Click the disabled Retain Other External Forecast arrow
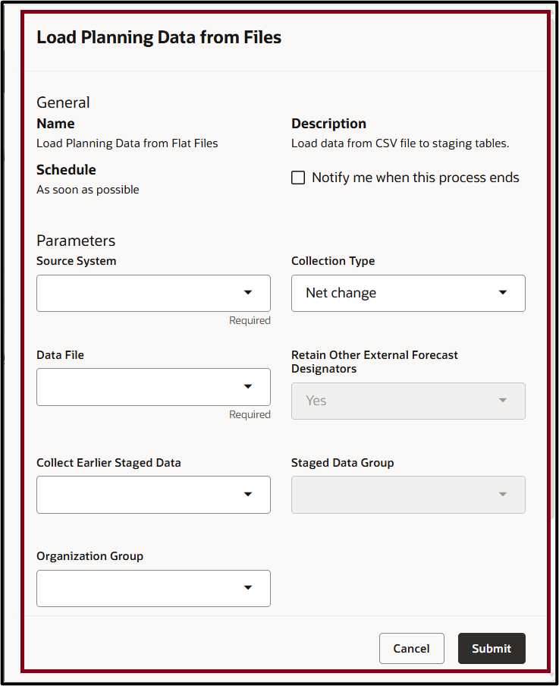559x686 pixels. tap(503, 401)
